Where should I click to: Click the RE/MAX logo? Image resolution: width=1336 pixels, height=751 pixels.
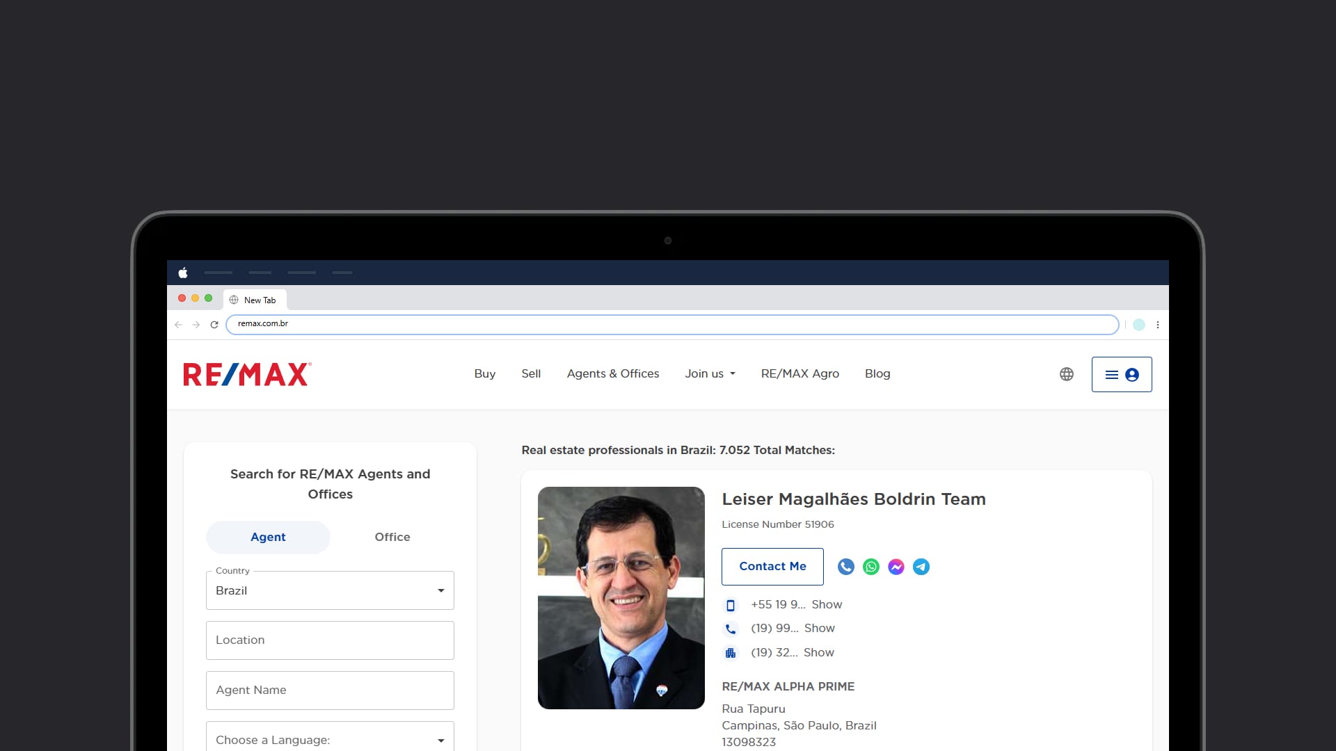[x=247, y=374]
